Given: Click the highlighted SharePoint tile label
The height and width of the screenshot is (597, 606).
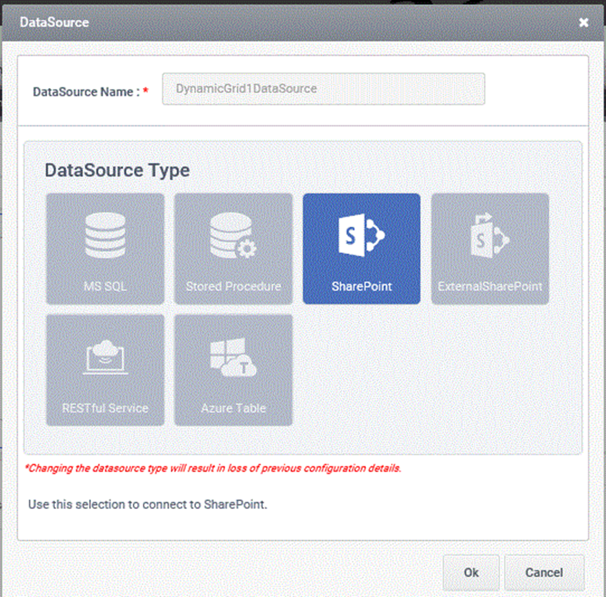Looking at the screenshot, I should pyautogui.click(x=362, y=287).
